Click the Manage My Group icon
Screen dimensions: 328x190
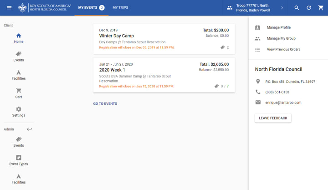coord(257,39)
